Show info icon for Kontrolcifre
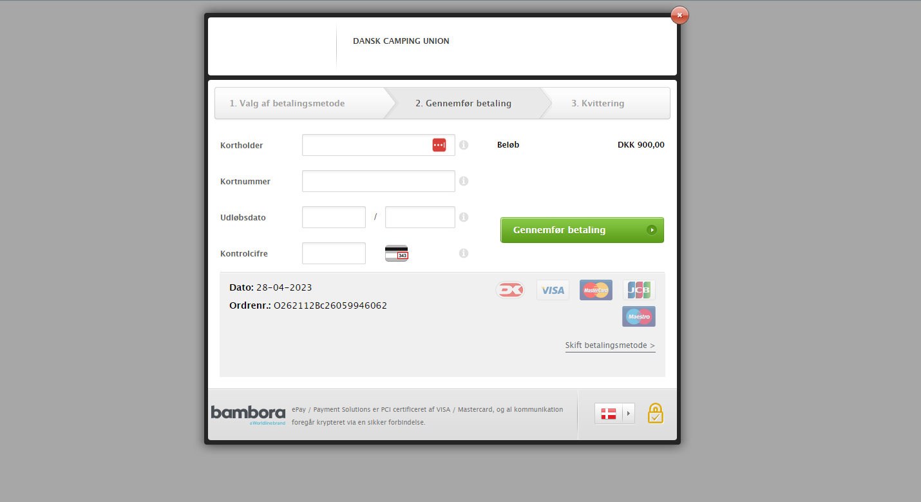Image resolution: width=921 pixels, height=502 pixels. click(x=464, y=253)
